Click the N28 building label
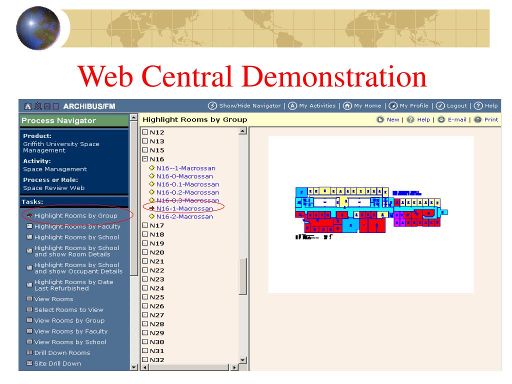This screenshot has width=512, height=384. pos(157,324)
